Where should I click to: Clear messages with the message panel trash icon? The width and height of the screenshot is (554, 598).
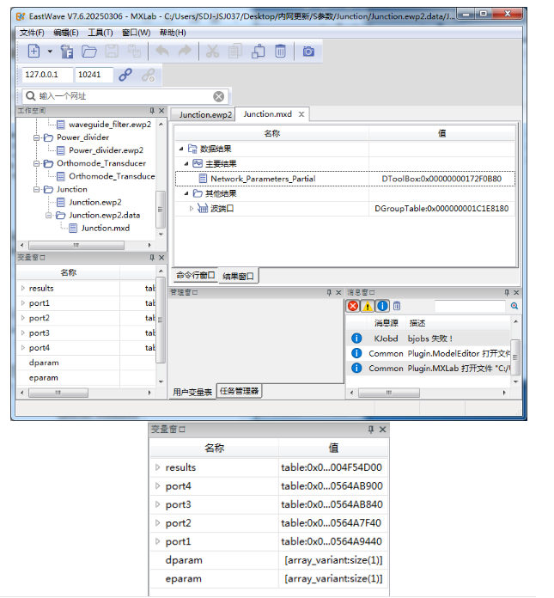click(x=397, y=306)
